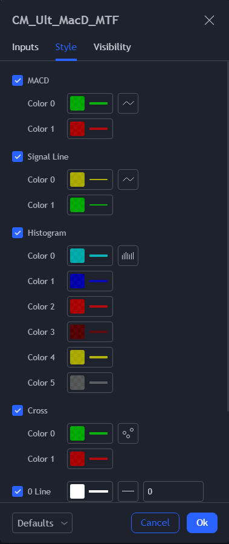Switch to the Visibility tab
Image resolution: width=229 pixels, height=544 pixels.
112,47
